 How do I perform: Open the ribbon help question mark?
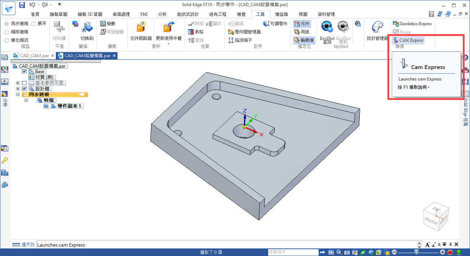(x=431, y=14)
